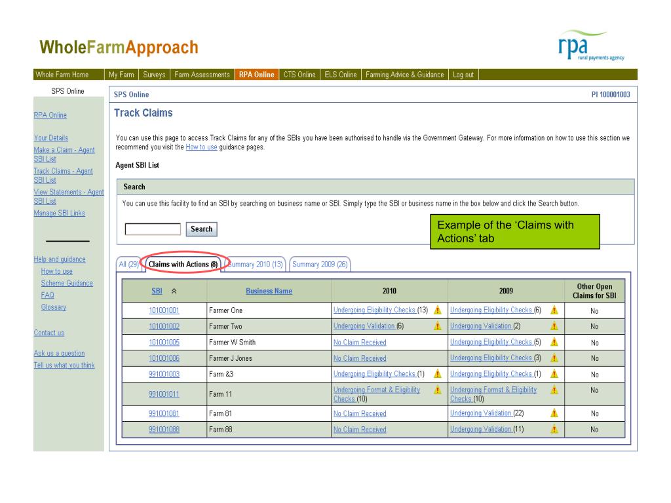Open SBI 991001081 link
Viewport: 671px width, 503px height.
(164, 414)
